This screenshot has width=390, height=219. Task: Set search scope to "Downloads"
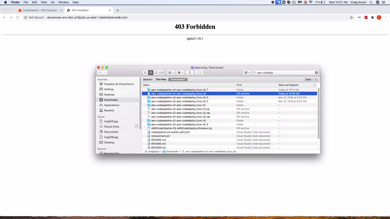tap(178, 79)
